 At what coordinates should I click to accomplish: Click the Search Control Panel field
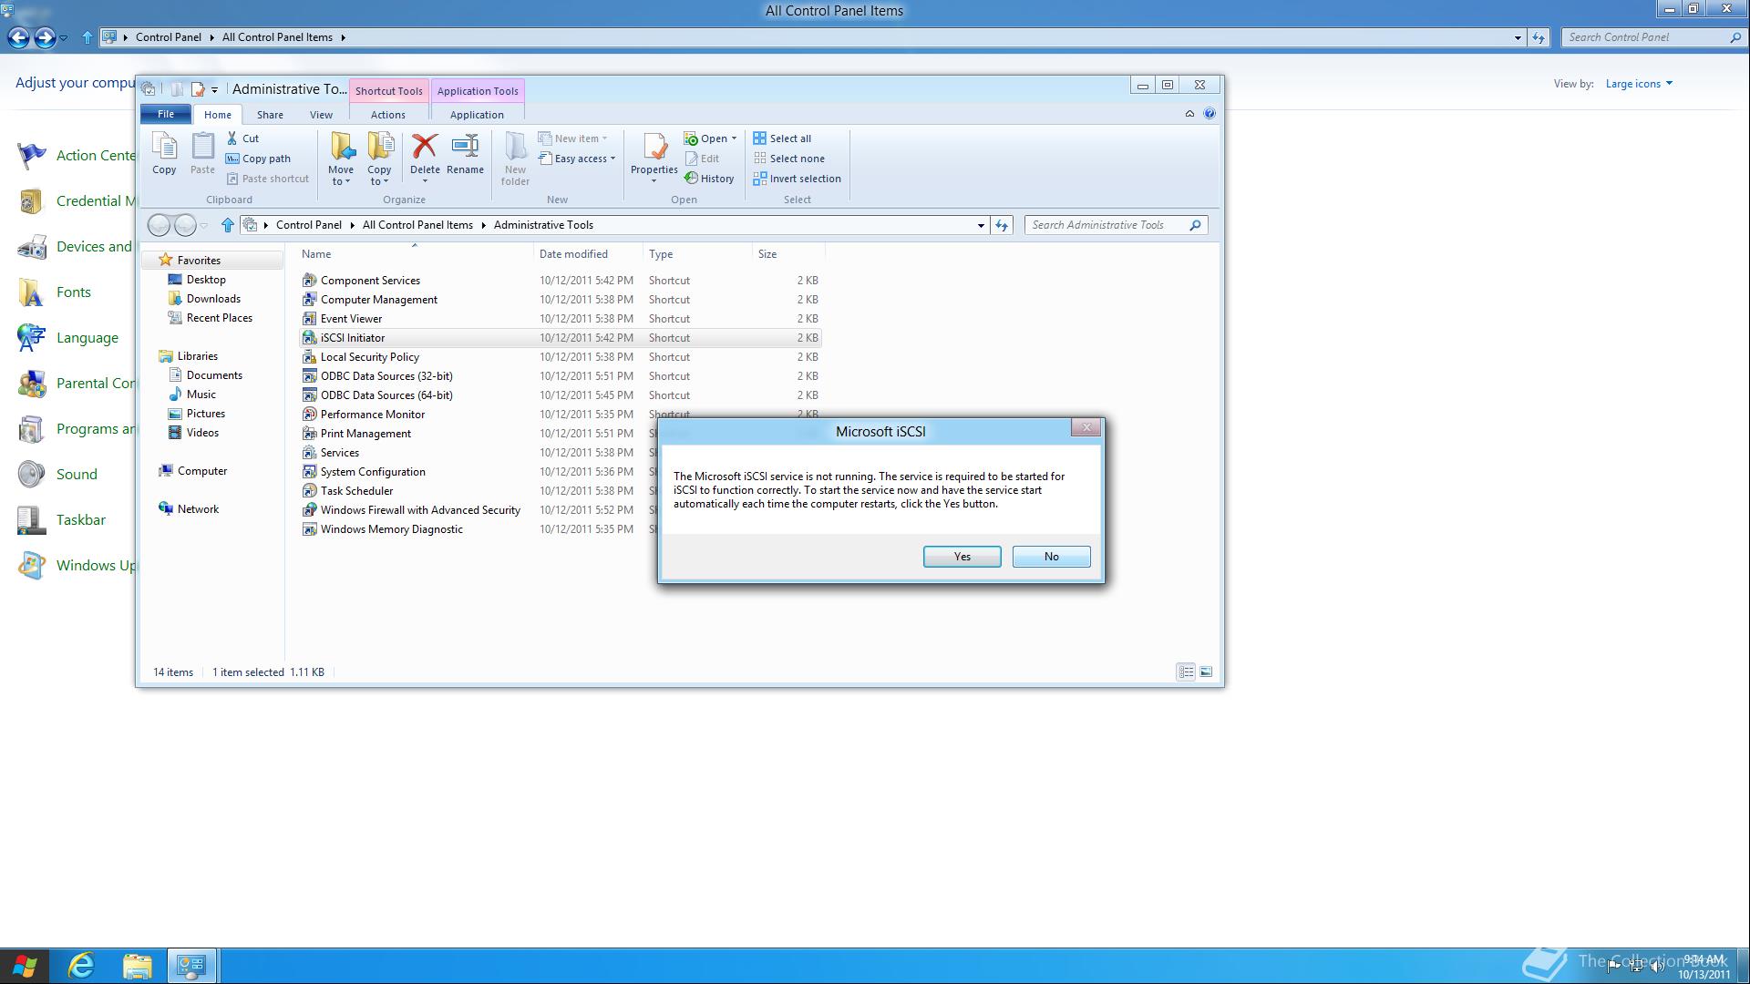[x=1646, y=37]
